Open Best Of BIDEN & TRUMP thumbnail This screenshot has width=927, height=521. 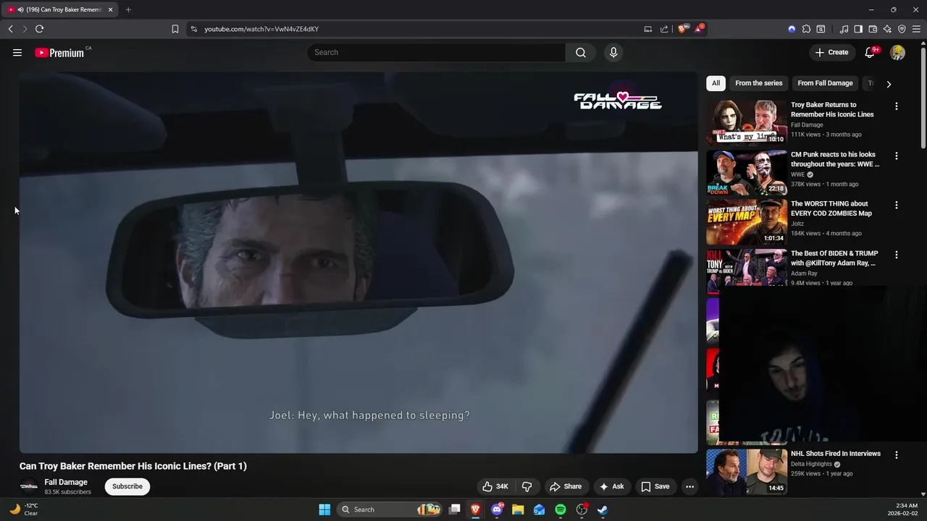747,271
